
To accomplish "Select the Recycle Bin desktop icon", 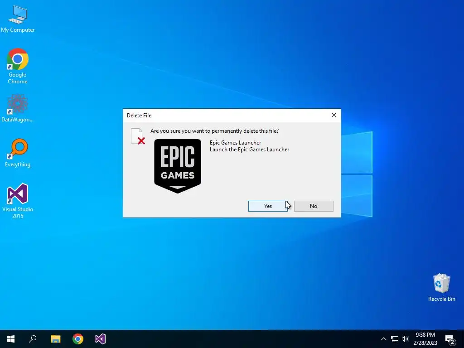I will [441, 288].
